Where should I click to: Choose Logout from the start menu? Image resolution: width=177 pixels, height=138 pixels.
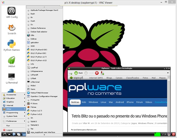pyautogui.click(x=14, y=130)
